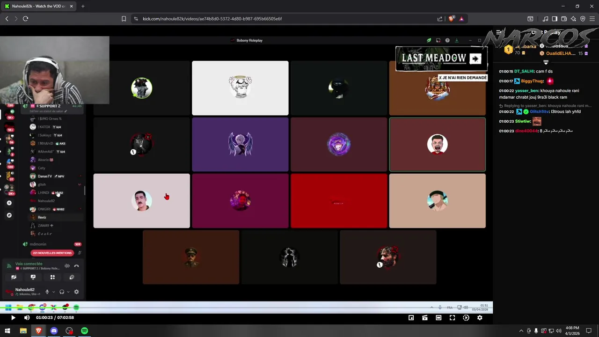Enter fullscreen in Kick player
The height and width of the screenshot is (337, 599).
pyautogui.click(x=452, y=318)
